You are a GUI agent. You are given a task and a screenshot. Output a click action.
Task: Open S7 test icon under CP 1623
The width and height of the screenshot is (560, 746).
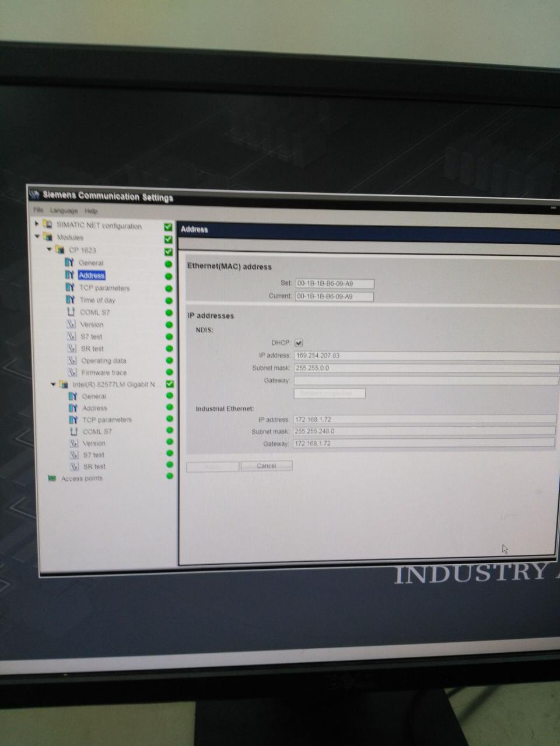[71, 336]
